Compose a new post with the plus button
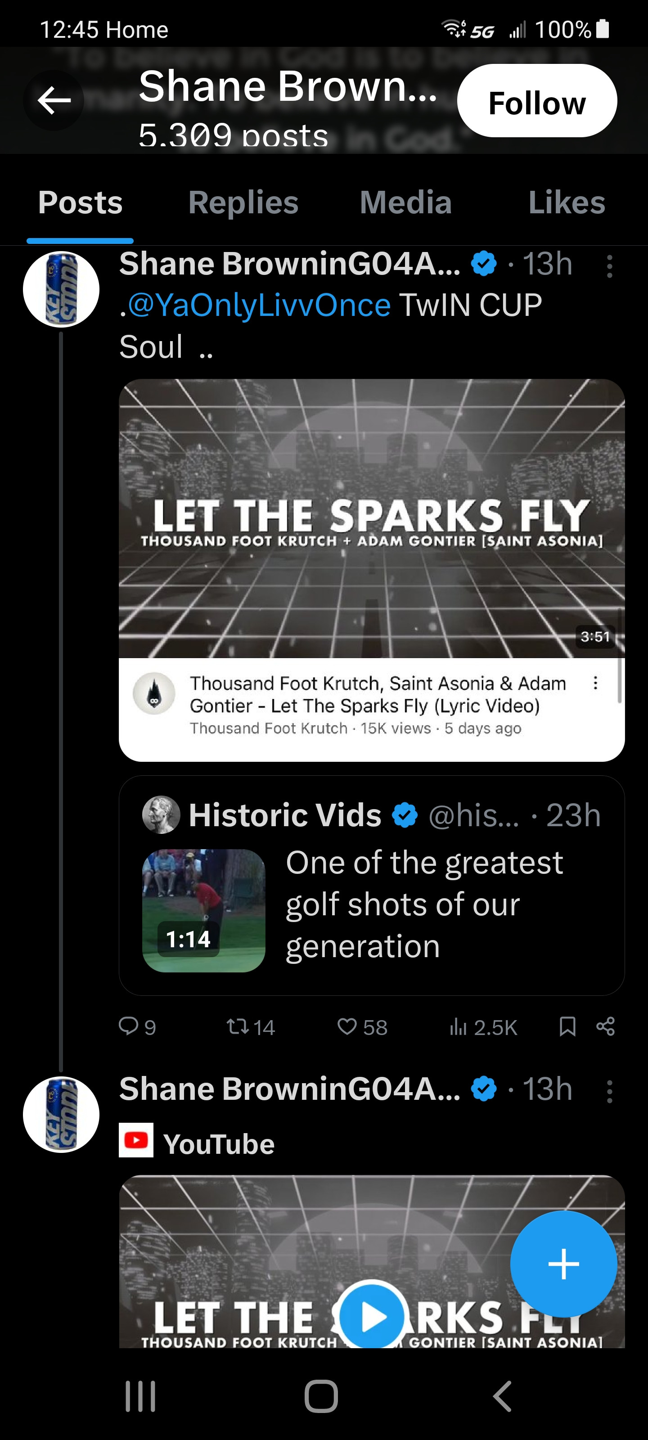Screen dimensions: 648x1440 pos(563,1264)
